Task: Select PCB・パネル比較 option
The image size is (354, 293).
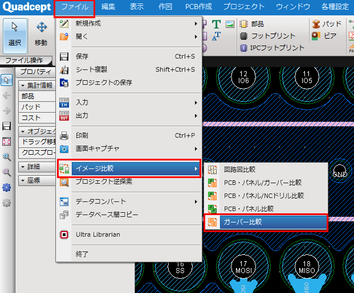Action: coord(266,209)
